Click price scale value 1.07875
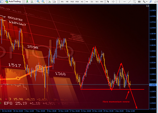This screenshot has width=158, height=113. coord(153,10)
